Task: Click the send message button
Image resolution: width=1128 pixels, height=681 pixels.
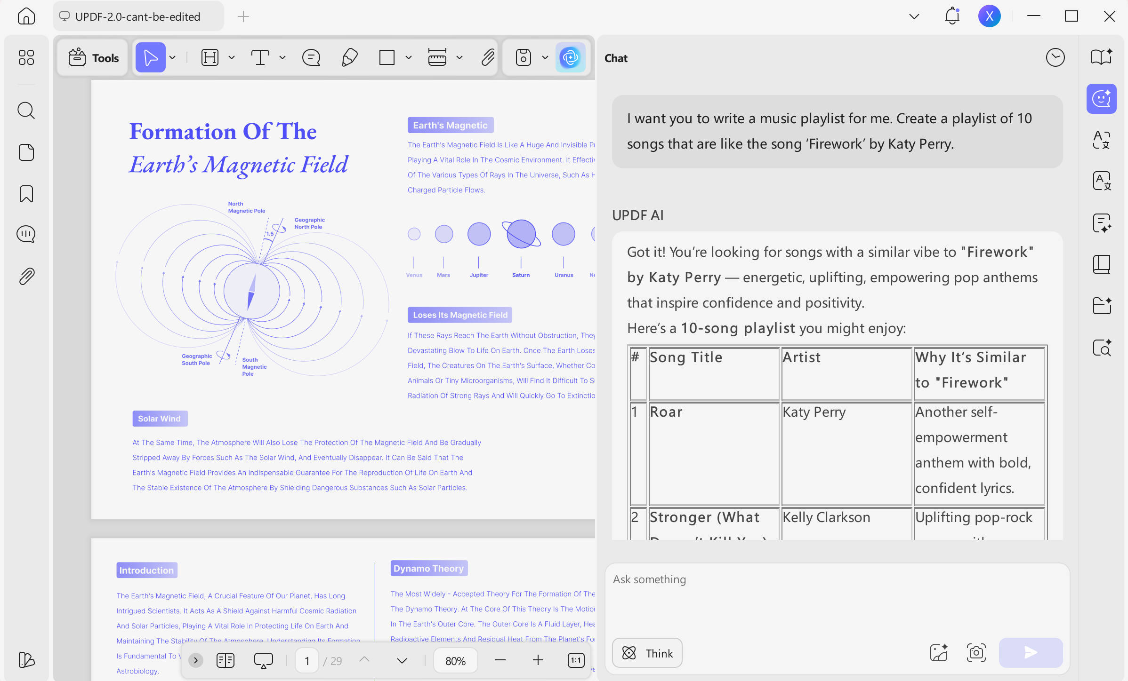Action: coord(1031,653)
